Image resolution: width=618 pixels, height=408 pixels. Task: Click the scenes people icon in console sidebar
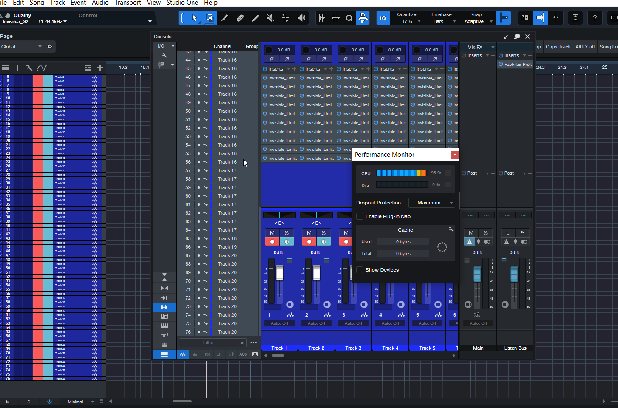tap(164, 345)
